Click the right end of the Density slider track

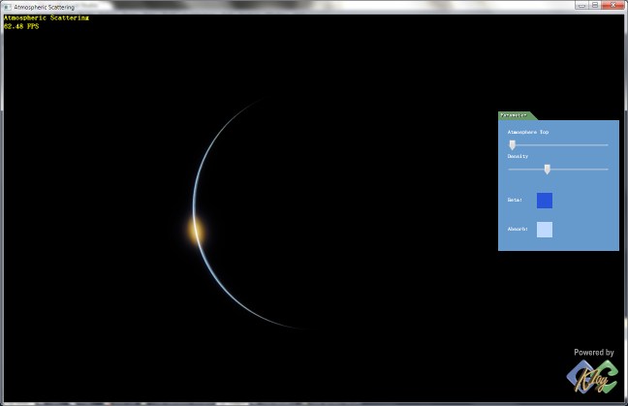607,169
